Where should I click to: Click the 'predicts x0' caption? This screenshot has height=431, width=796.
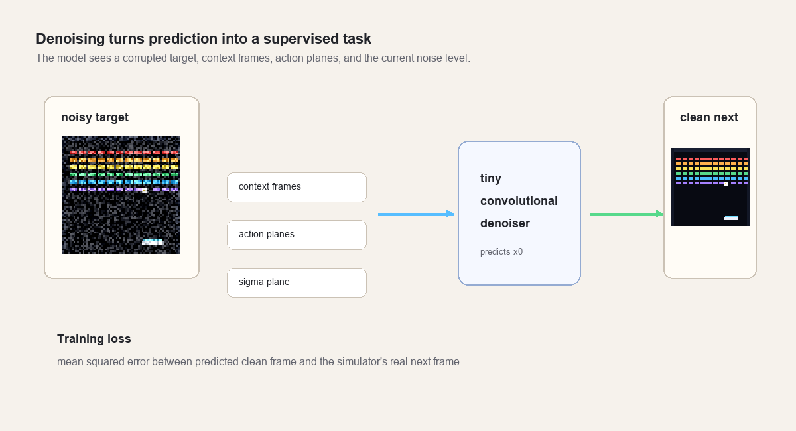(x=501, y=252)
